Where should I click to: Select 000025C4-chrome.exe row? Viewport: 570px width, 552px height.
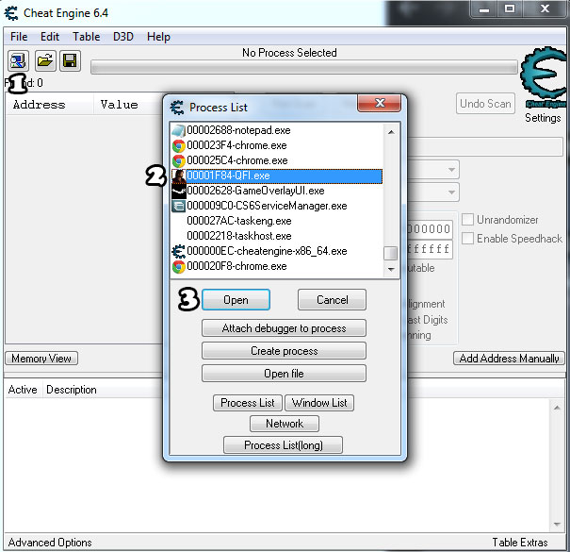[277, 160]
